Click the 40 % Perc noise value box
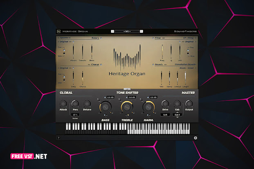Image resolution: width=254 pixels, height=169 pixels. [x=75, y=115]
